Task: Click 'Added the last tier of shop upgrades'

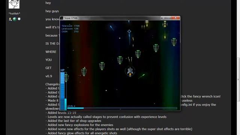Action: 73,121
